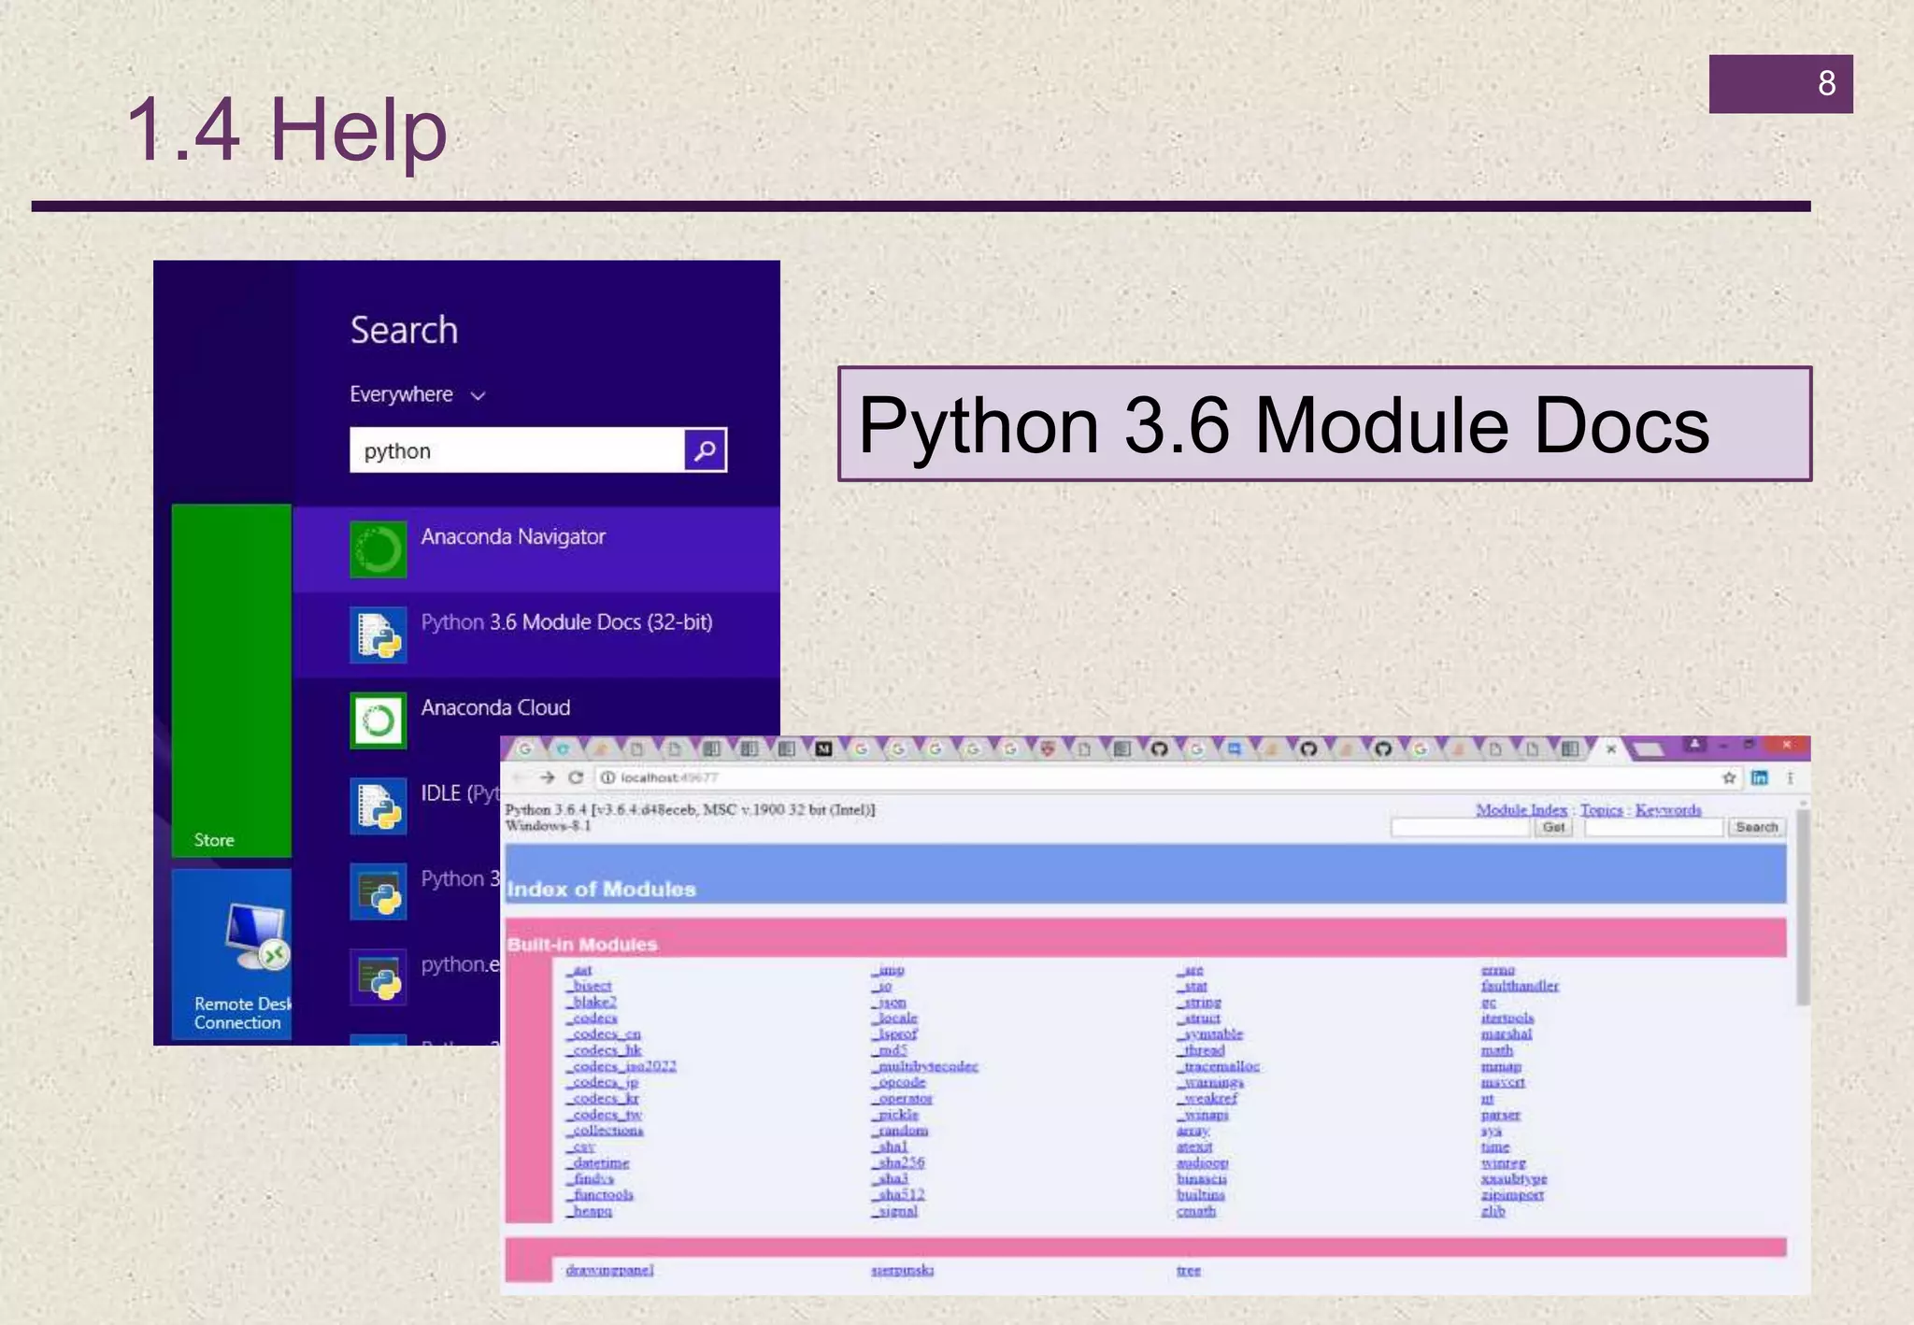Image resolution: width=1914 pixels, height=1325 pixels.
Task: Open the Chrome three-dot menu
Action: click(x=1790, y=777)
